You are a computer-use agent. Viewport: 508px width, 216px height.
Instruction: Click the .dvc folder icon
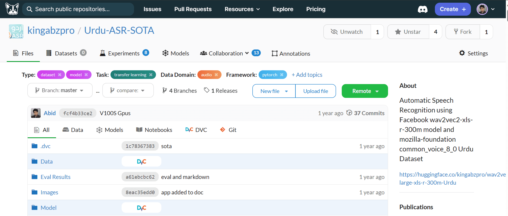tap(34, 146)
